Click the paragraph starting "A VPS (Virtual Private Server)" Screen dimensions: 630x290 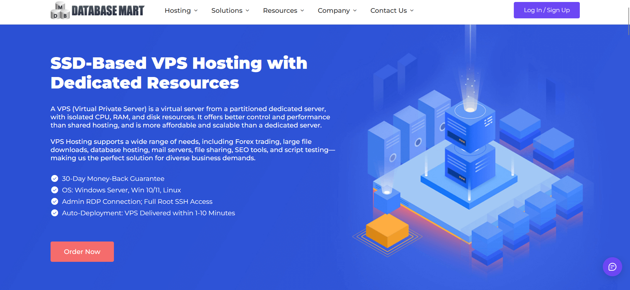(190, 117)
